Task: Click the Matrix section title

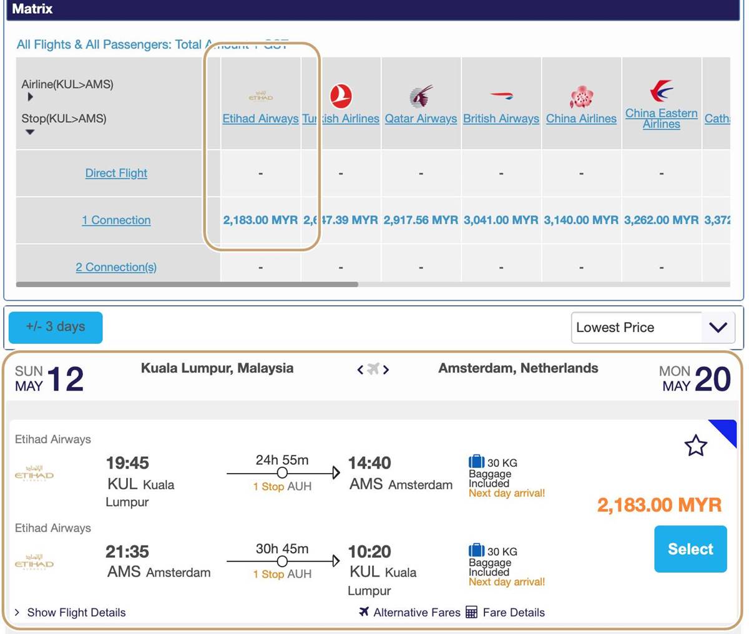Action: click(32, 9)
